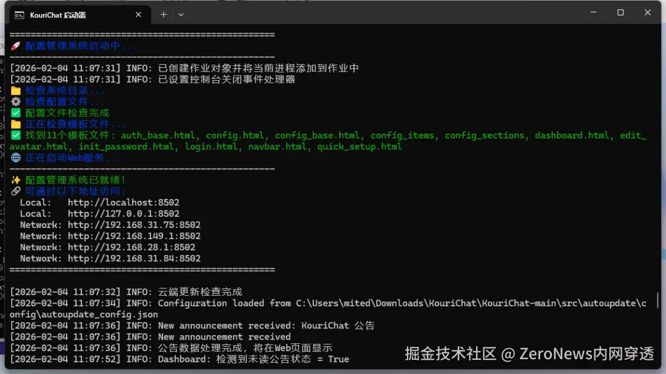Click text 已设置控制台关闭事件处理器
The height and width of the screenshot is (374, 666).
[226, 79]
